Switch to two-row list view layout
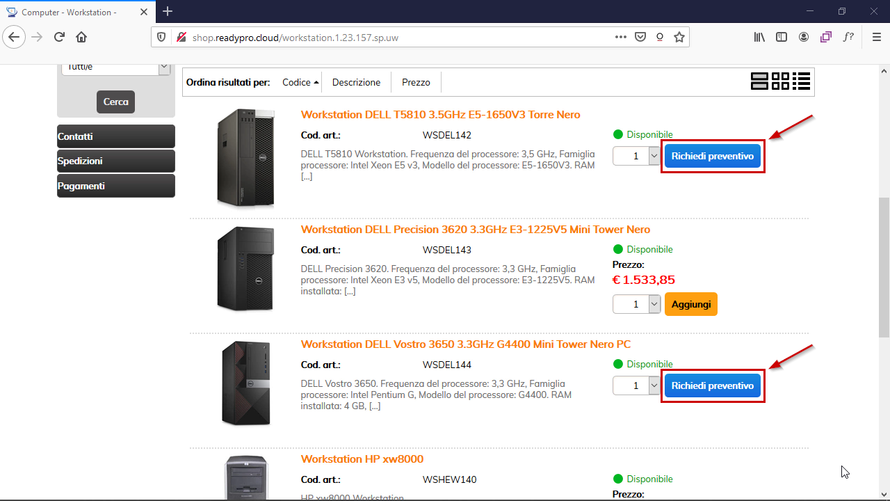Screen dimensions: 890x501 point(759,81)
